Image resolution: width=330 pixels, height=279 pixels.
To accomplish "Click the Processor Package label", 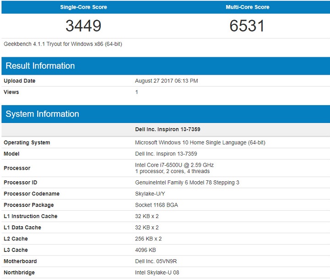I will [x=29, y=205].
